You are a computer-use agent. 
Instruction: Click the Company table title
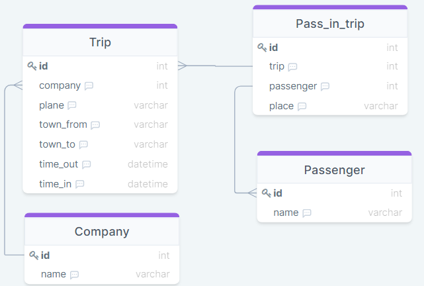click(102, 232)
